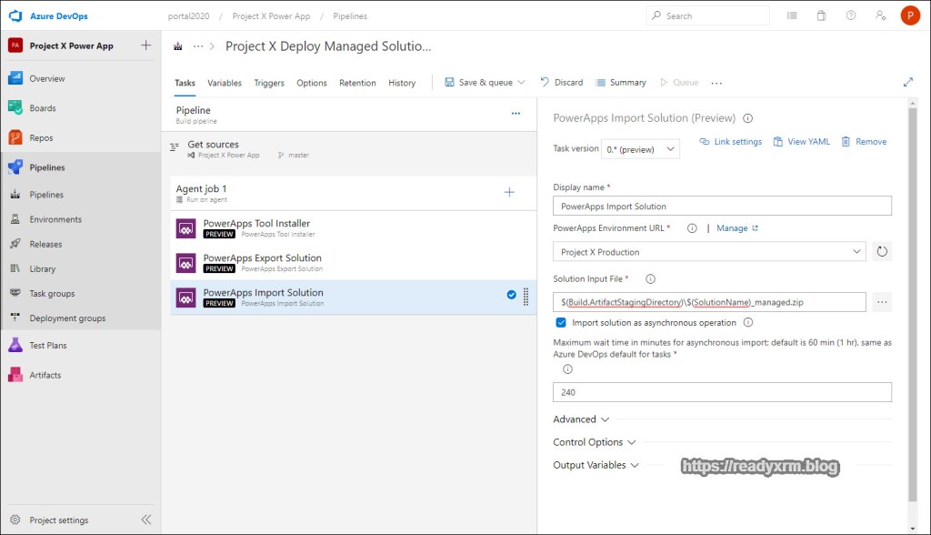The image size is (931, 535).
Task: Collapse the left sidebar with double chevron
Action: pyautogui.click(x=145, y=520)
